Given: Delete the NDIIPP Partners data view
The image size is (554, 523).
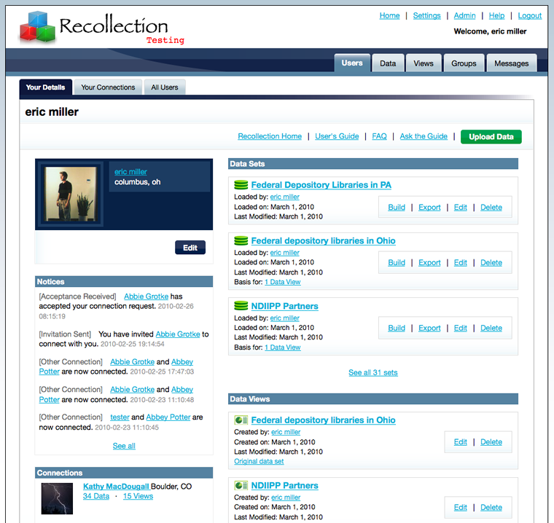Looking at the screenshot, I should (x=491, y=507).
